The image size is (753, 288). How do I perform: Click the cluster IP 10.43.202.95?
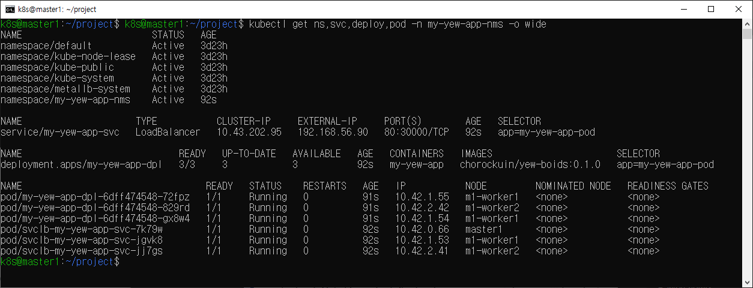coord(249,132)
